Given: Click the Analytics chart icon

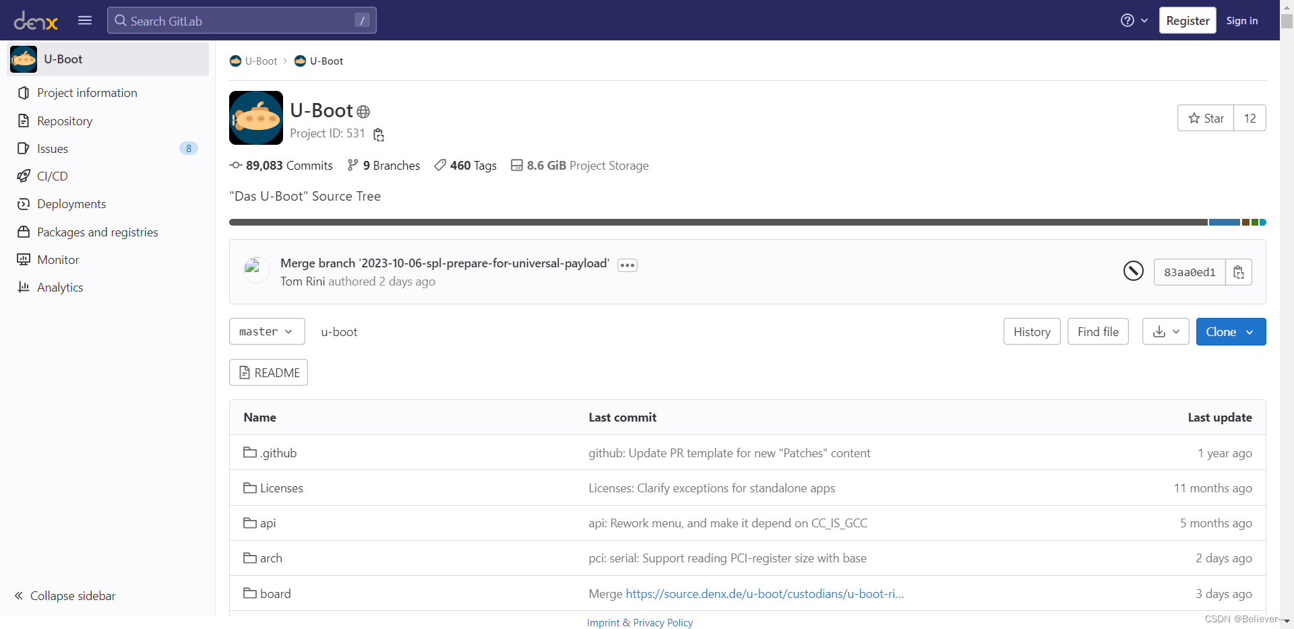Looking at the screenshot, I should (x=24, y=288).
